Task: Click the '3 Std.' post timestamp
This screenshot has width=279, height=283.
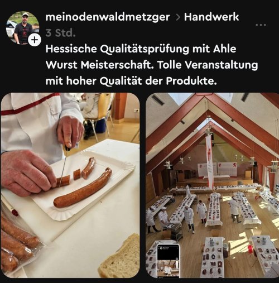Action: [x=61, y=33]
